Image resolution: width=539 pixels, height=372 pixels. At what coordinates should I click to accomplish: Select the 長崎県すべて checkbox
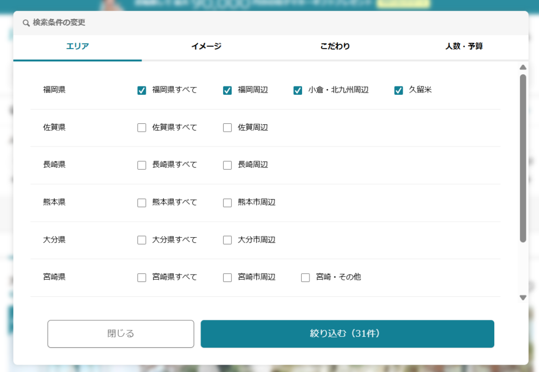[142, 165]
